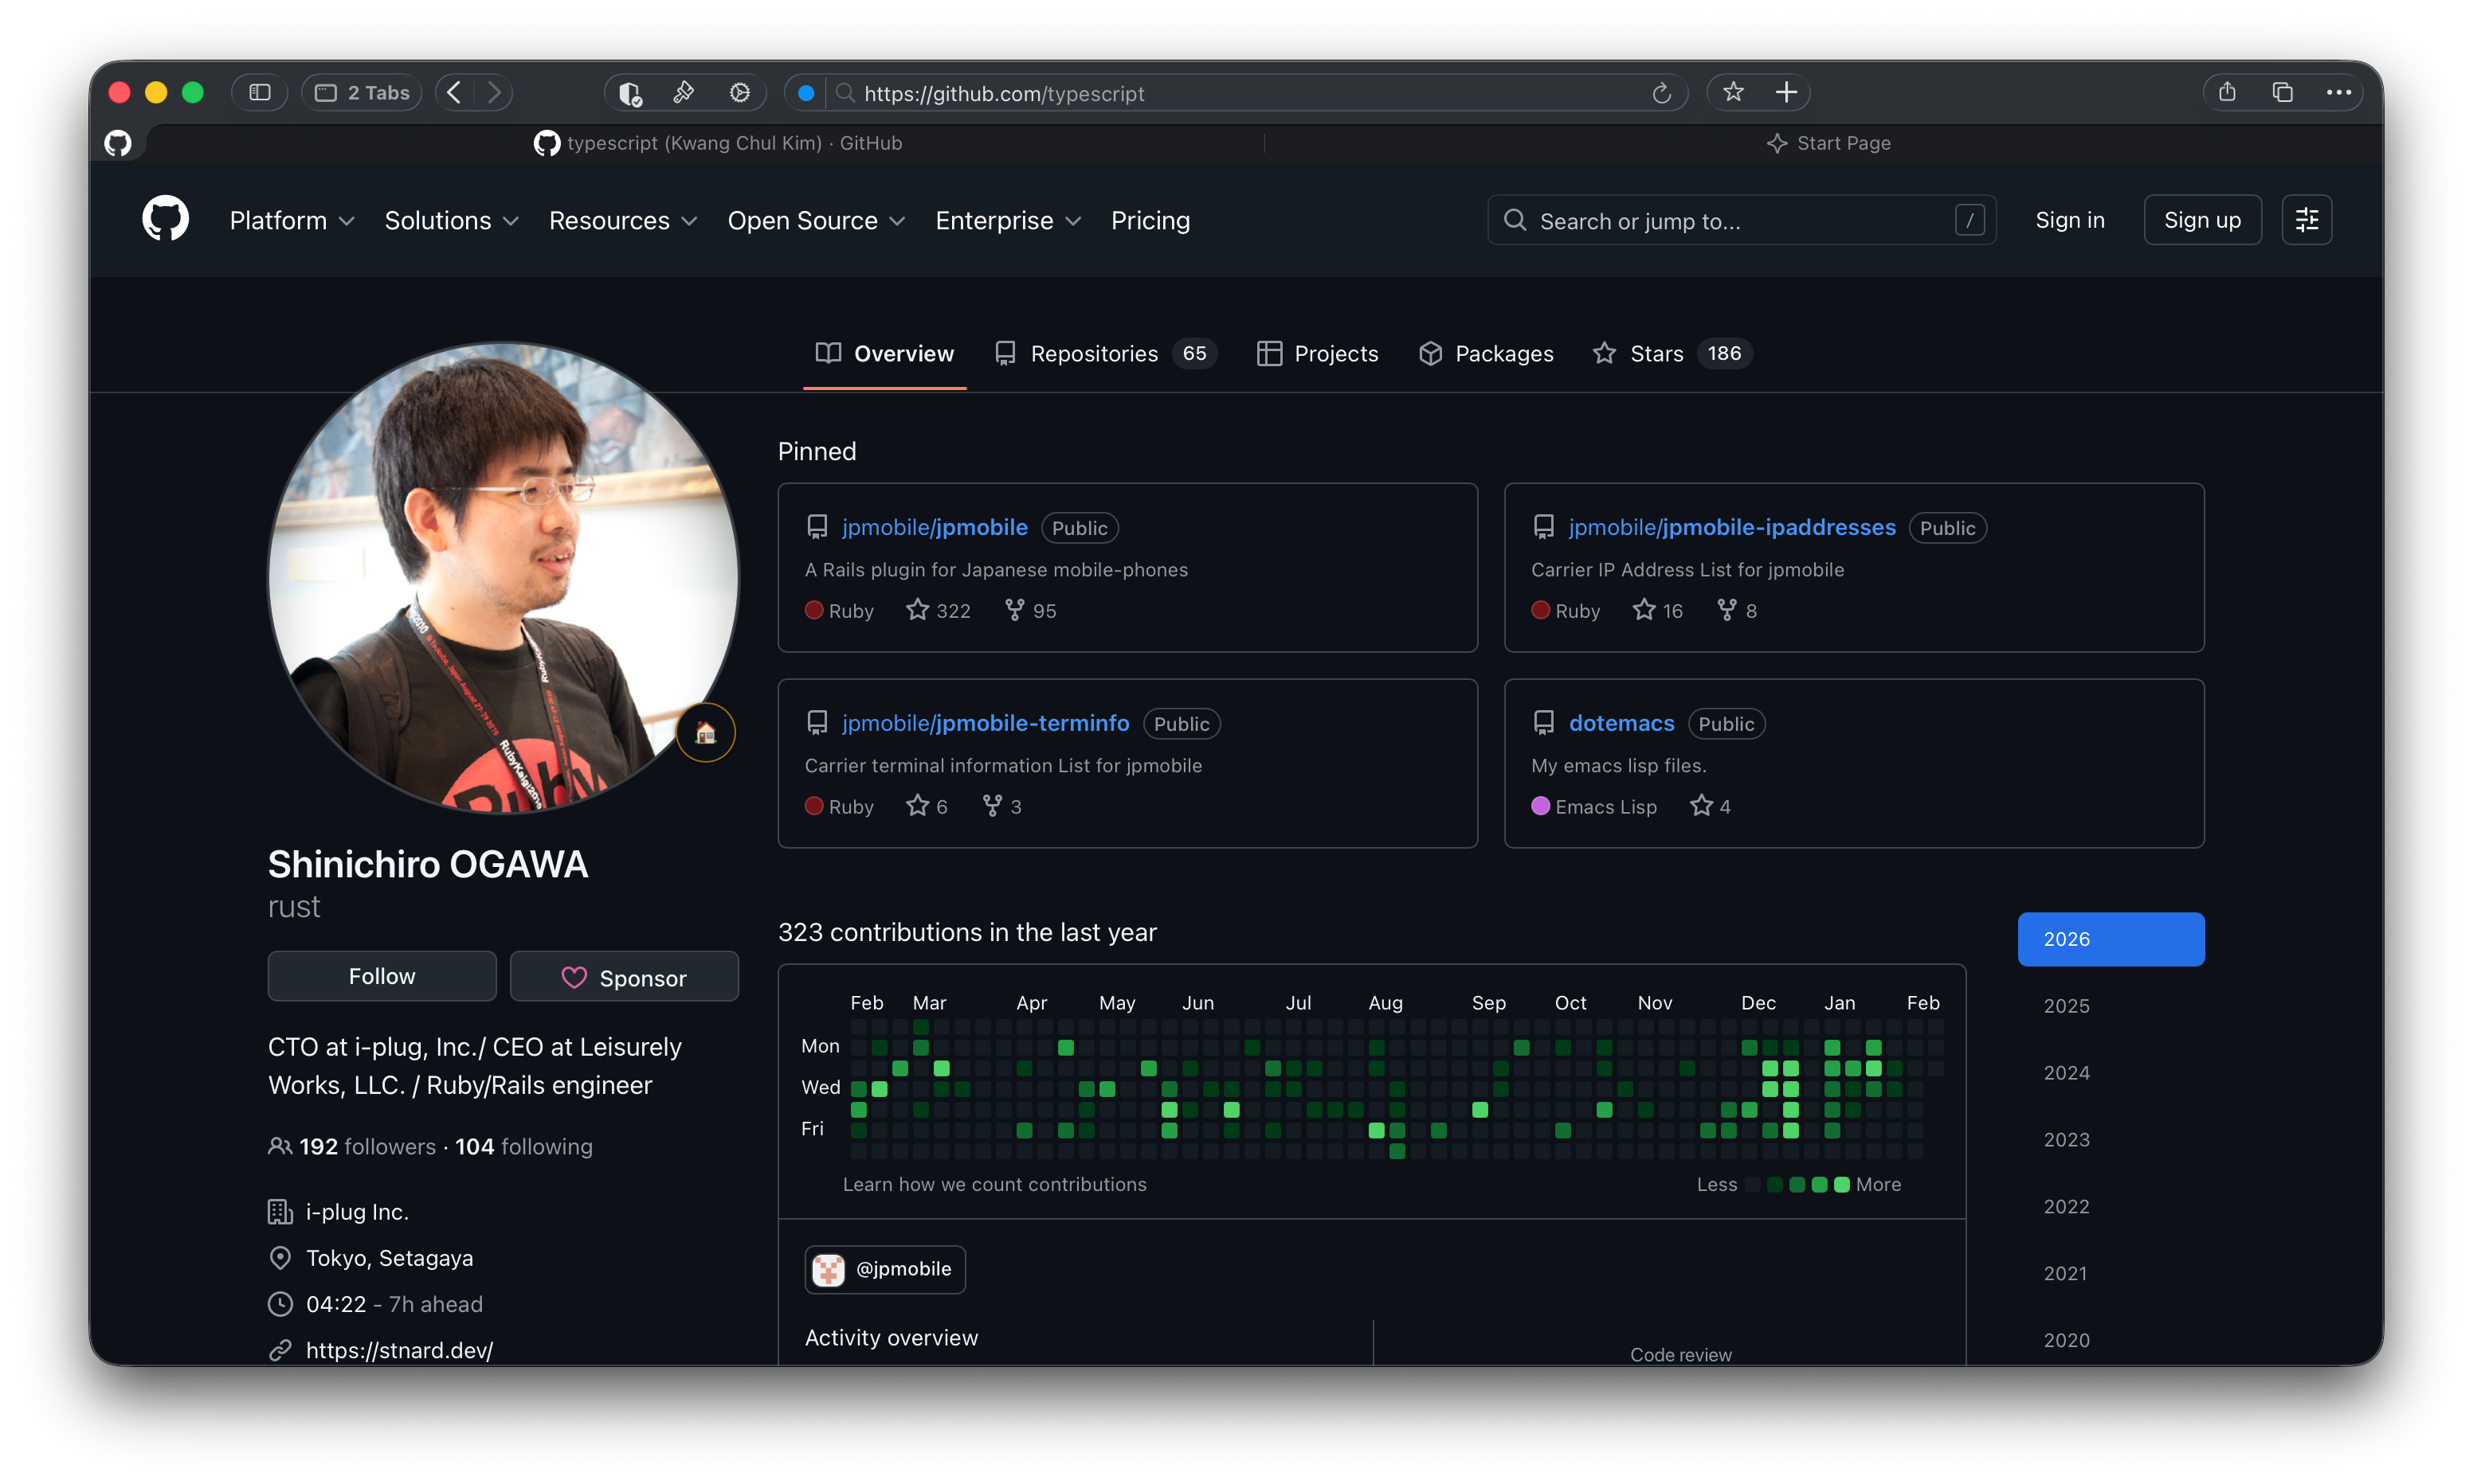Image resolution: width=2473 pixels, height=1484 pixels.
Task: Toggle the browser sidebar icon
Action: pos(259,93)
